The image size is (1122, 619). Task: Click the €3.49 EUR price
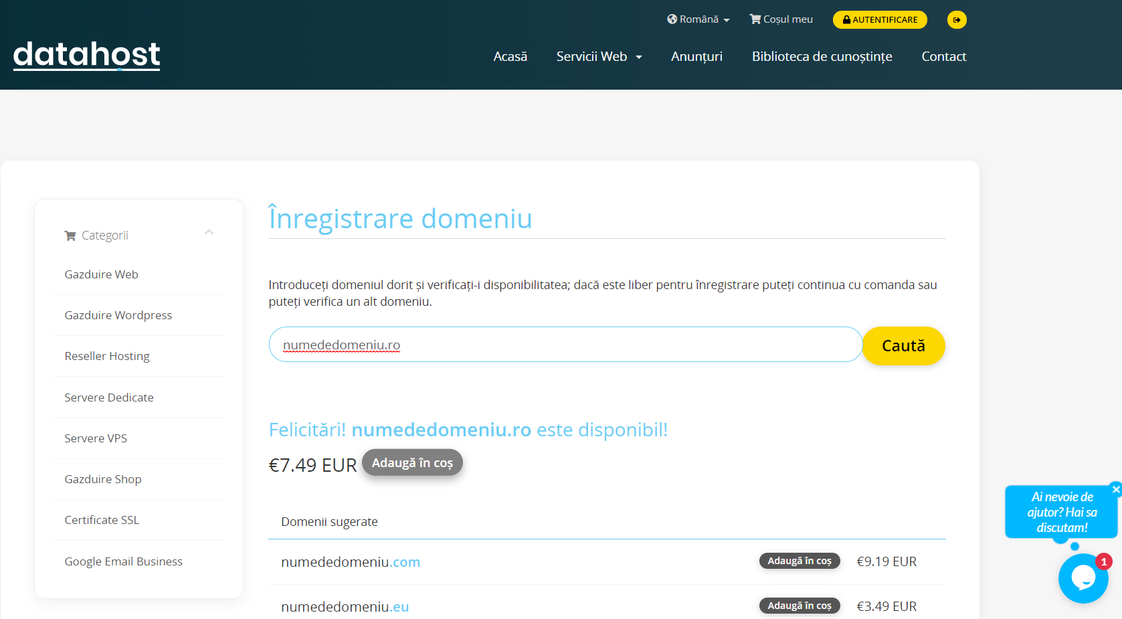point(886,606)
